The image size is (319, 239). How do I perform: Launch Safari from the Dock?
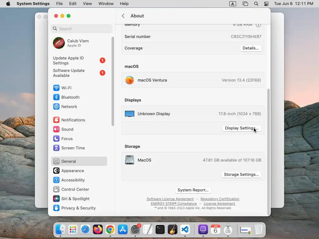85,230
